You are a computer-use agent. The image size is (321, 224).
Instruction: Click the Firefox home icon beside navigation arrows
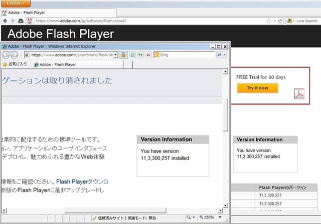(21, 21)
